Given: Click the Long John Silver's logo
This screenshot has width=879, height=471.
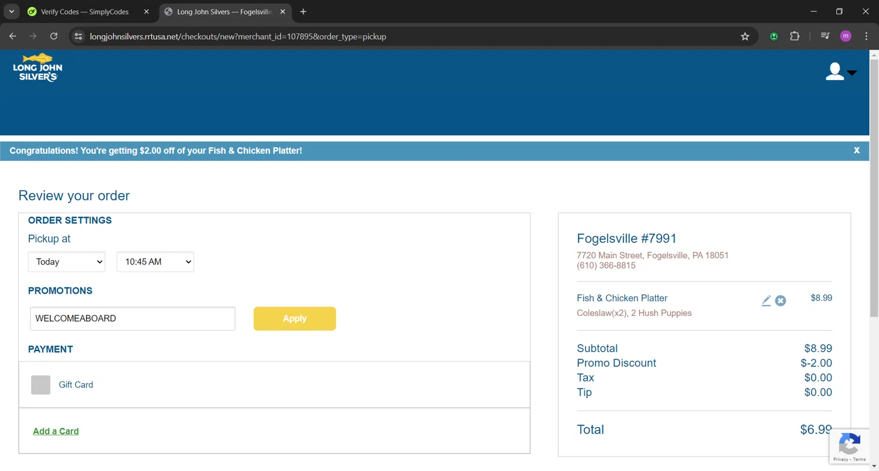Looking at the screenshot, I should pyautogui.click(x=38, y=67).
